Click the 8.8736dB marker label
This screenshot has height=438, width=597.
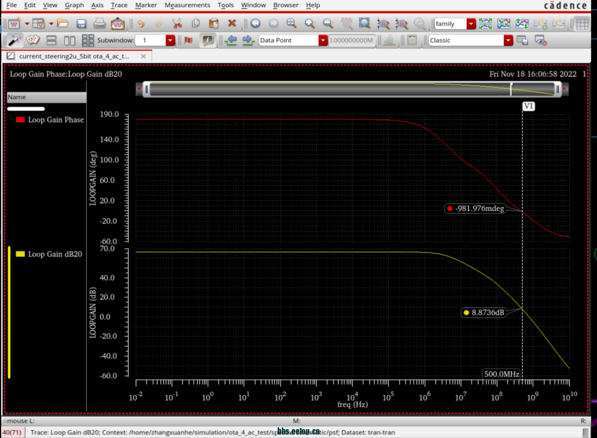[484, 312]
